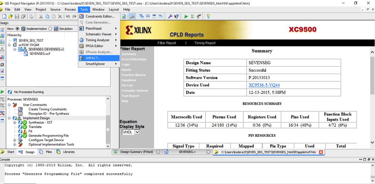The image size is (375, 184).
Task: Switch to the Files panel tab
Action: point(46,152)
